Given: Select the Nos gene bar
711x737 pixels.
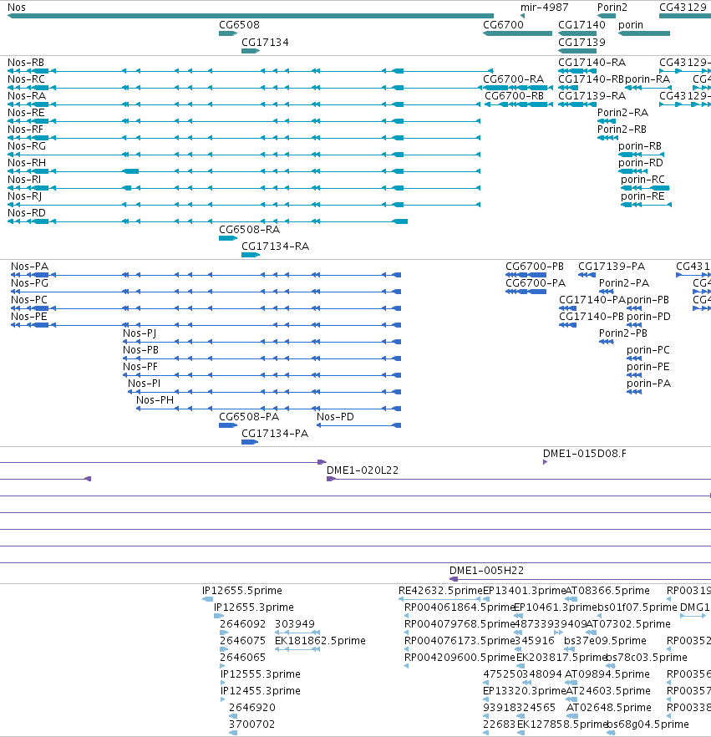Looking at the screenshot, I should [x=251, y=16].
